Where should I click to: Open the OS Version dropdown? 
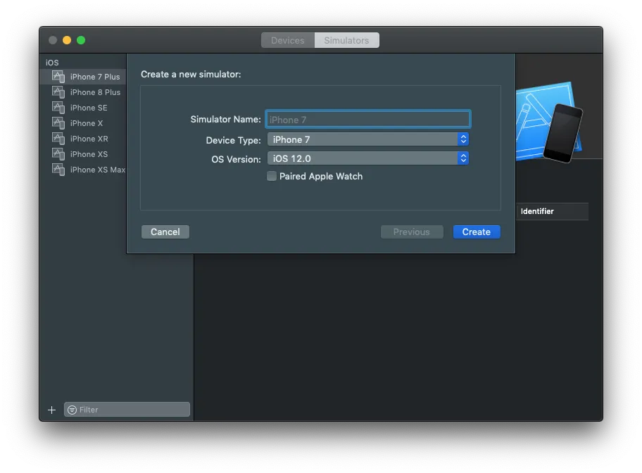(367, 158)
